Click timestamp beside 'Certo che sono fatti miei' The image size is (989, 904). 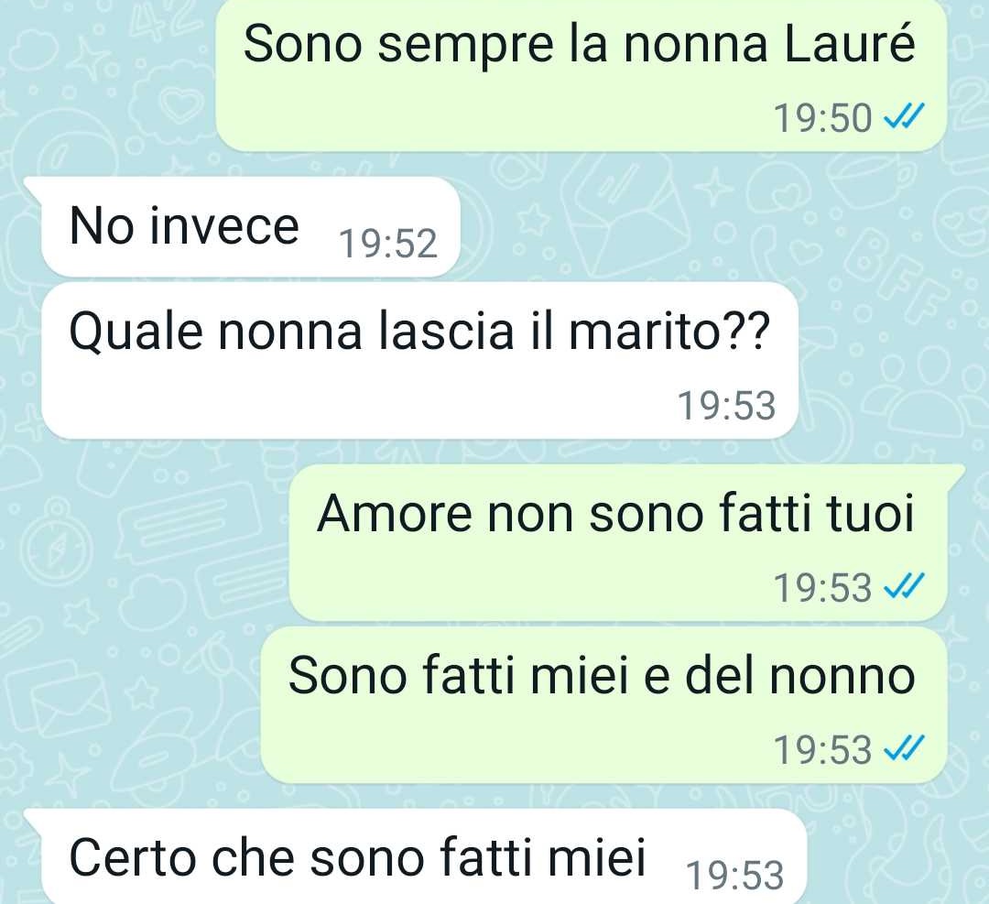click(x=734, y=877)
